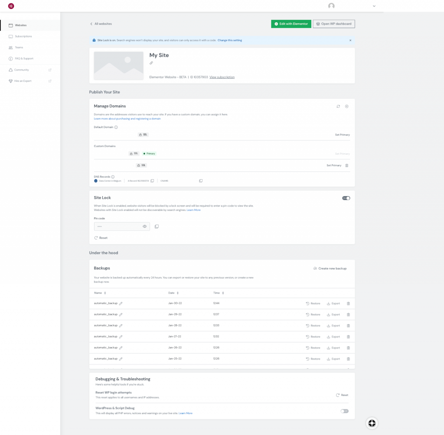Copy the pin code with copy icon
444x435 pixels.
(157, 226)
